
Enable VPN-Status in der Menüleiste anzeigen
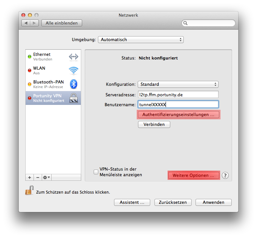coord(96,172)
